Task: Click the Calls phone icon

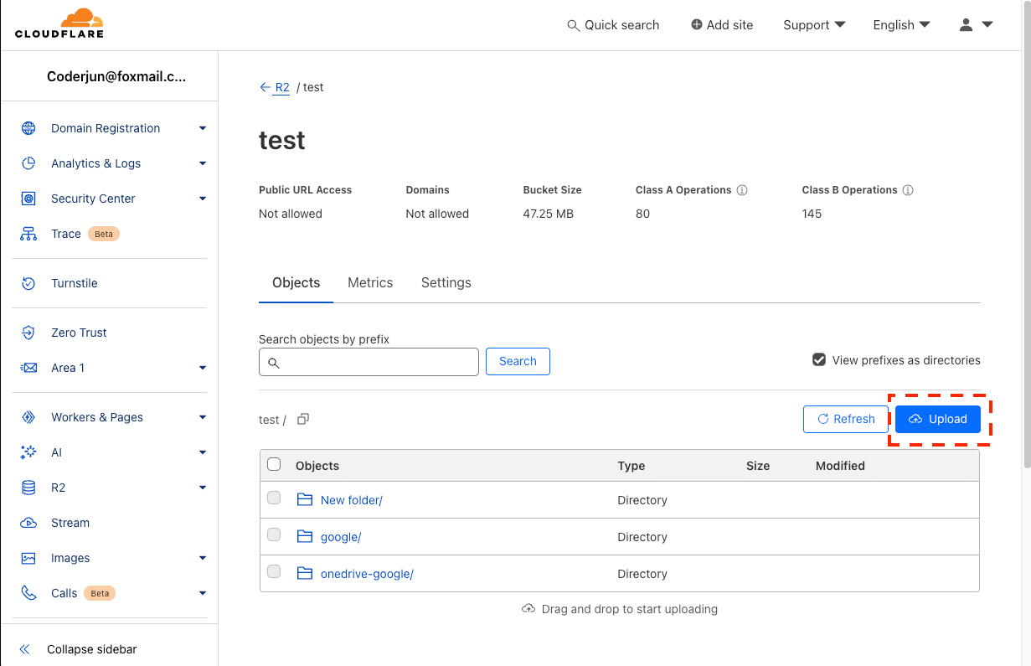Action: [28, 593]
